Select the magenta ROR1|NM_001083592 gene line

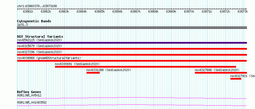(132, 105)
